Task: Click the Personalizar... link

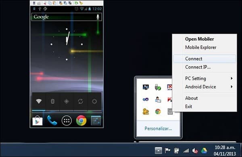Action: 158,128
